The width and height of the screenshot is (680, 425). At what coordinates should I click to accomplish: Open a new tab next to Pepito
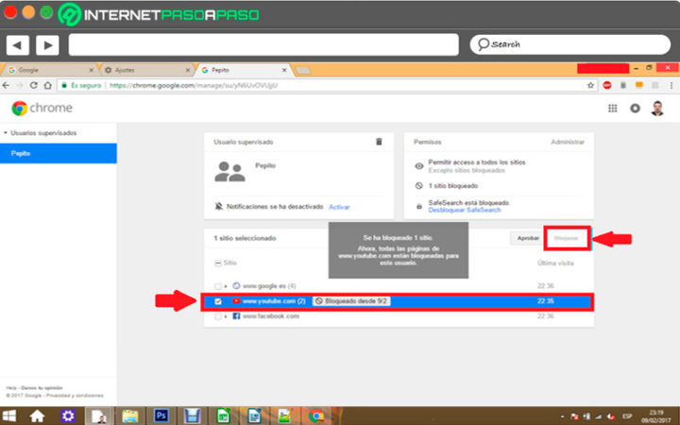303,70
